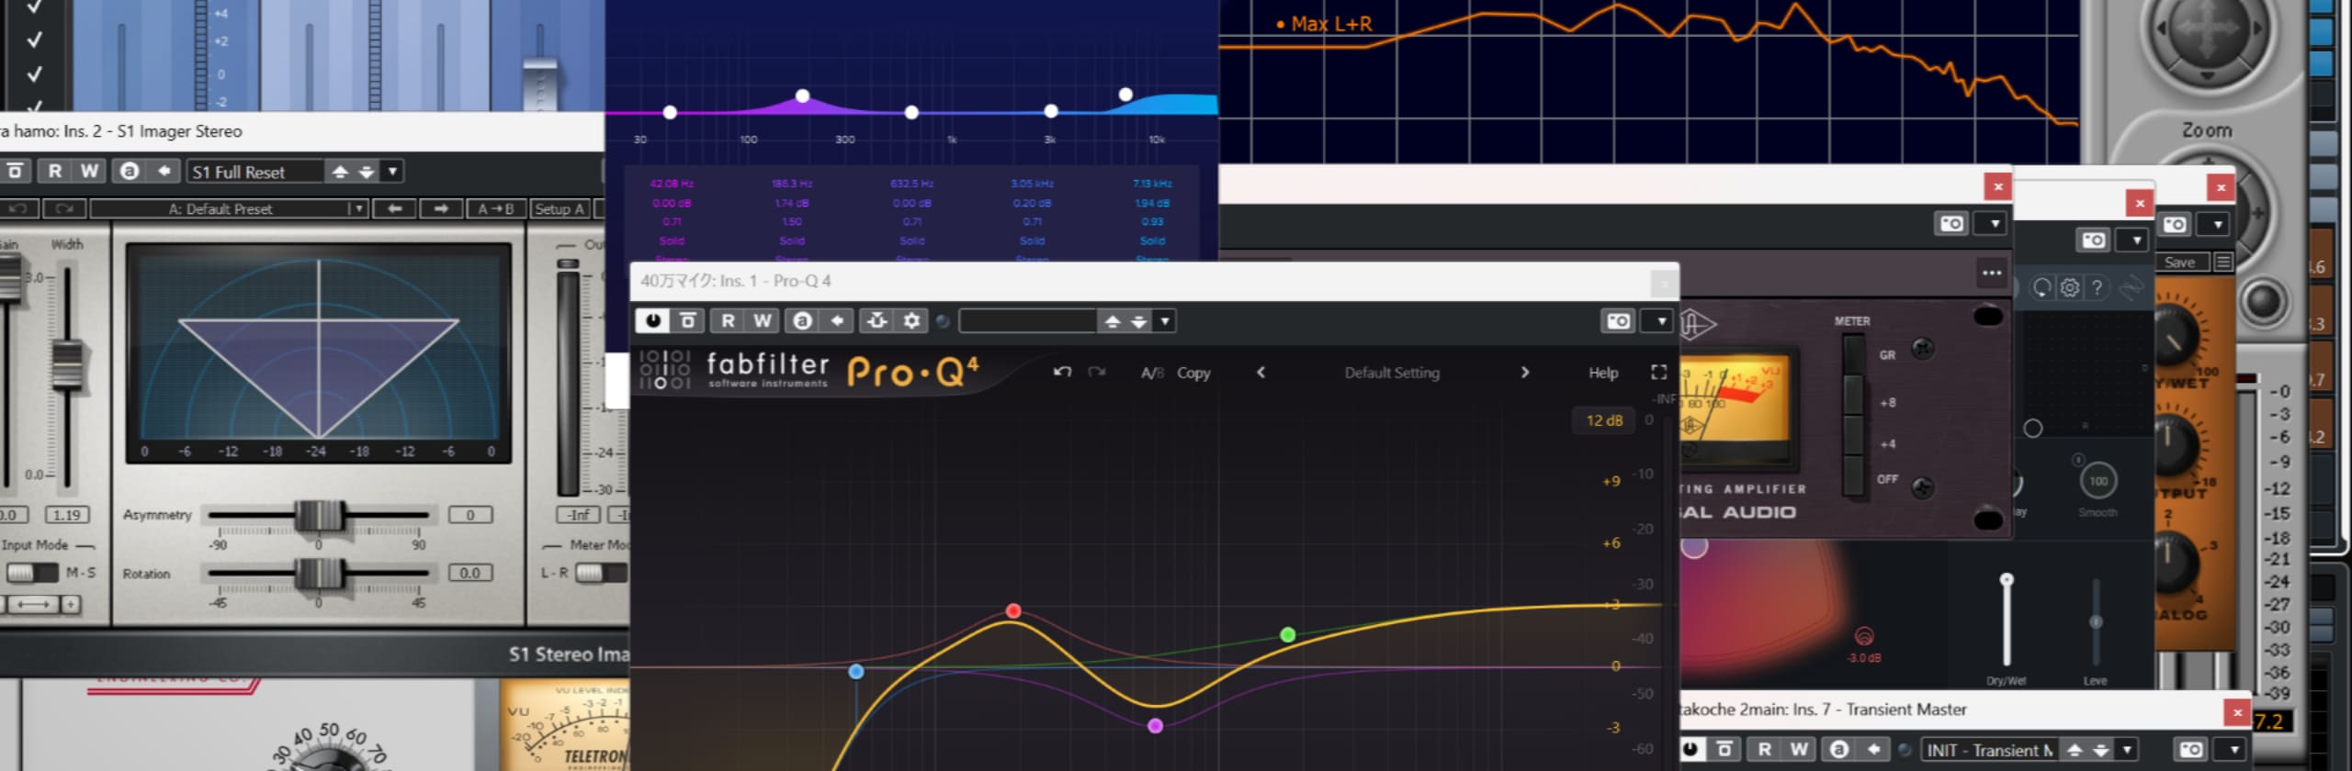
Task: Open preset dropdown in Transient Master toolbar
Action: click(2126, 750)
